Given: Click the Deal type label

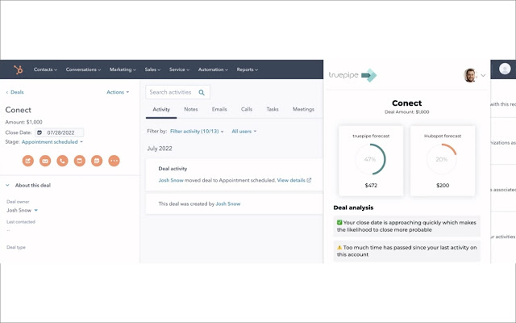Looking at the screenshot, I should click(x=16, y=247).
